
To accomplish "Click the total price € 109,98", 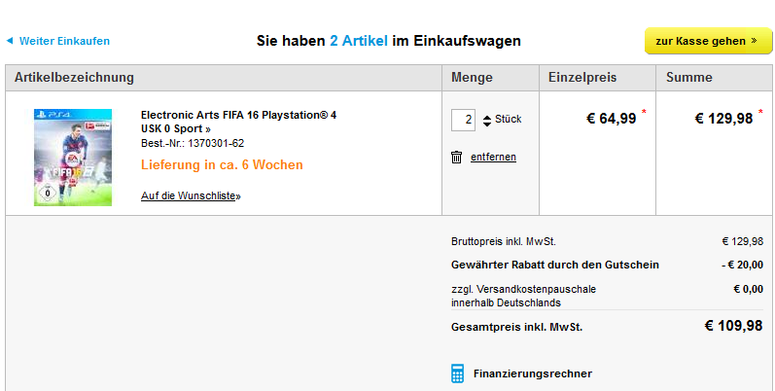I will click(x=733, y=326).
